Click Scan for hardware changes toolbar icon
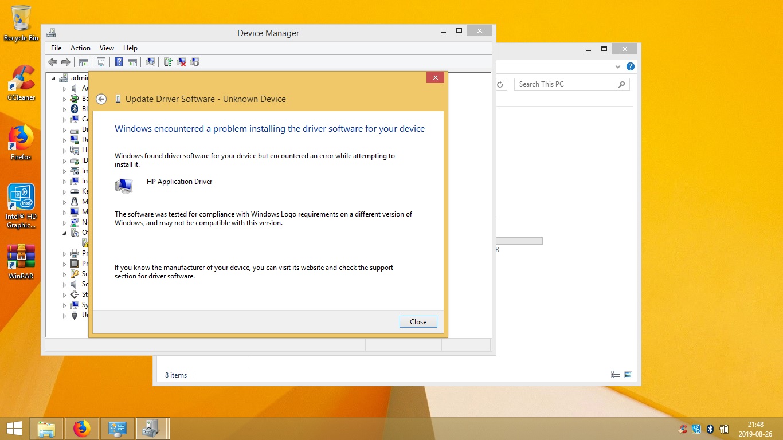This screenshot has height=440, width=783. pos(150,62)
